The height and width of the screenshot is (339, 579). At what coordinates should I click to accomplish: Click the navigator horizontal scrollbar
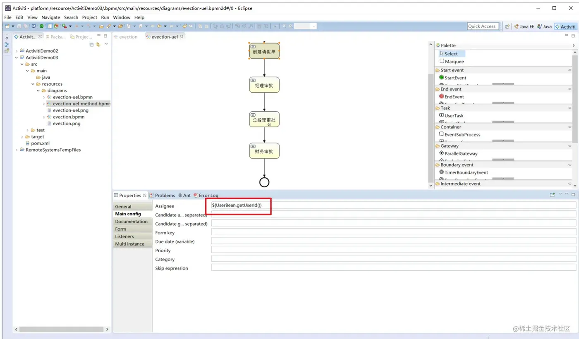click(62, 329)
